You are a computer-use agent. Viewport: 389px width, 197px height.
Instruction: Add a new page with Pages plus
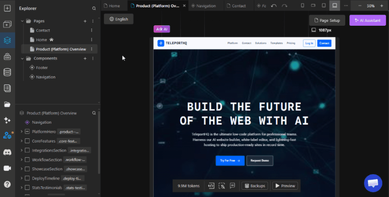click(x=85, y=21)
